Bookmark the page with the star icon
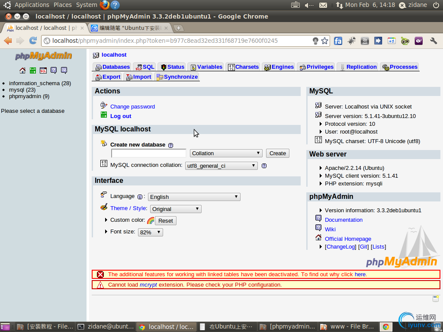Viewport: 443px width, 332px height. coord(324,41)
